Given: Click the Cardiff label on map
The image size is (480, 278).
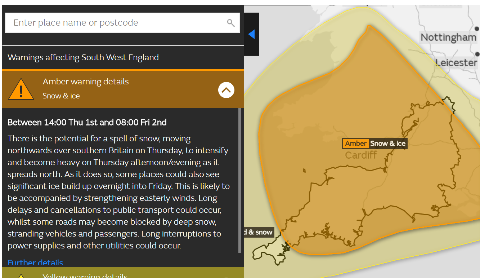Looking at the screenshot, I should [x=361, y=155].
